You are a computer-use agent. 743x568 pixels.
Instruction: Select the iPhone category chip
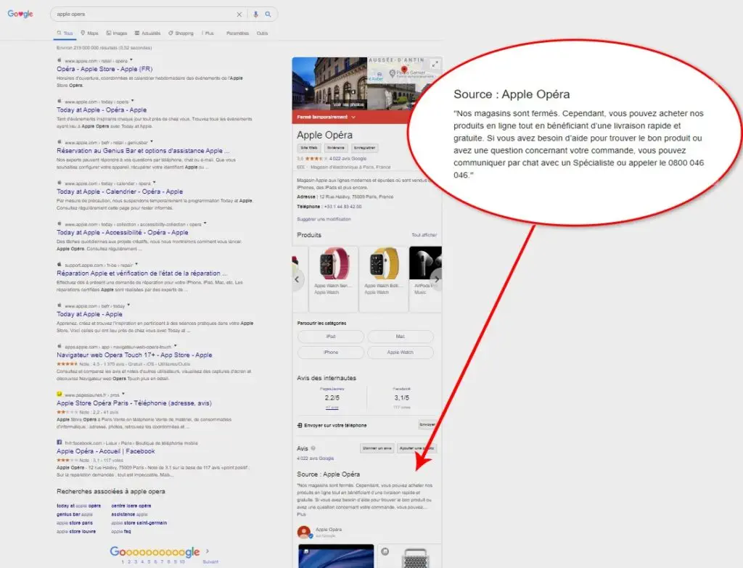[331, 353]
